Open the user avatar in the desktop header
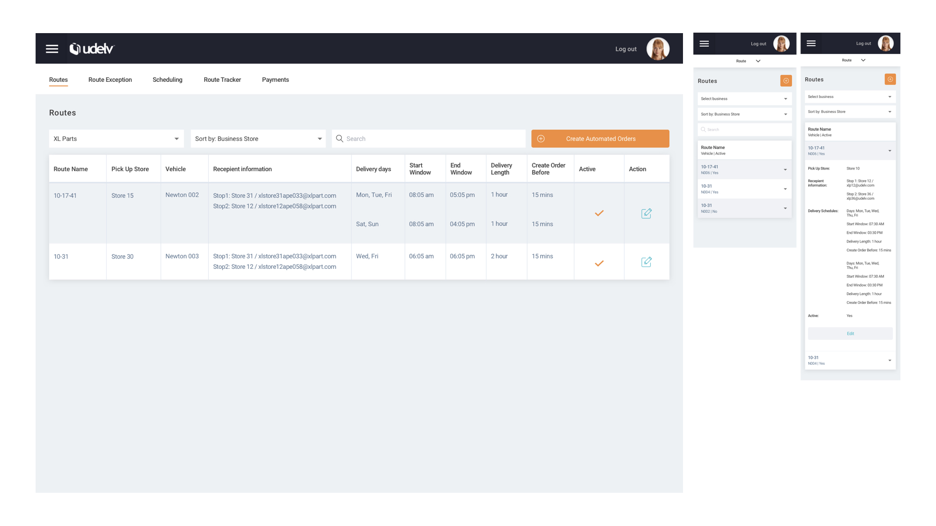The image size is (936, 526). (658, 49)
